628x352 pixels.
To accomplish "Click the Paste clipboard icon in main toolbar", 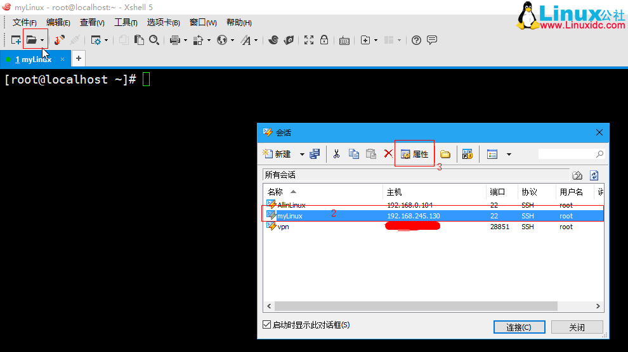I will click(138, 40).
